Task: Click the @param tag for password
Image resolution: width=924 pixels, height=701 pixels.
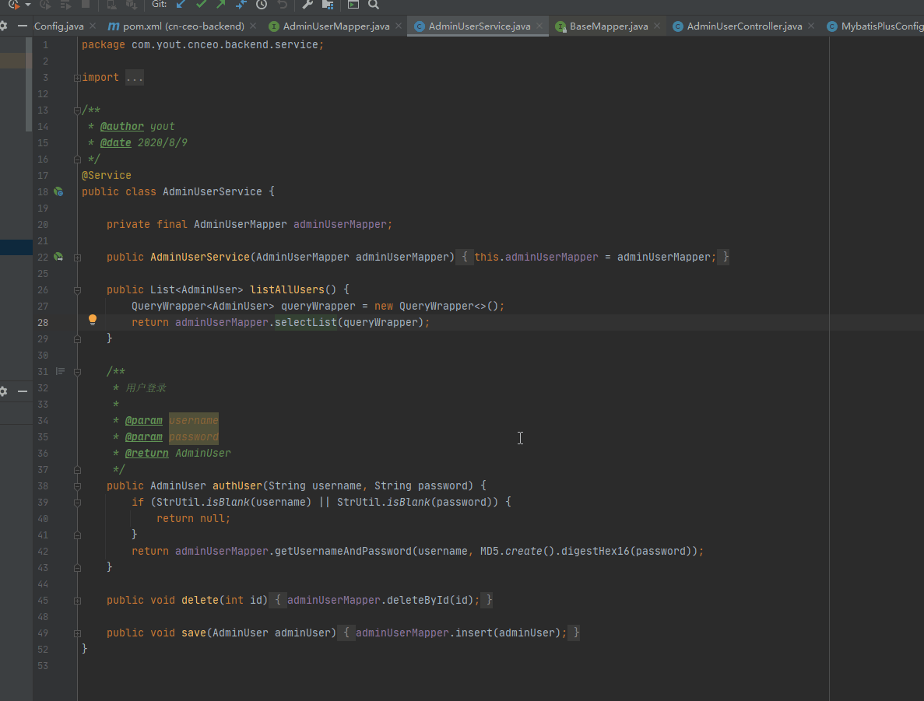Action: 144,436
